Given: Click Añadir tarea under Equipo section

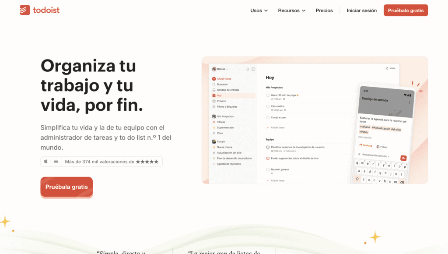Looking at the screenshot, I should coord(276,180).
